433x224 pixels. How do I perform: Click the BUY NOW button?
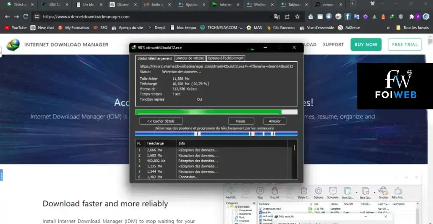366,44
